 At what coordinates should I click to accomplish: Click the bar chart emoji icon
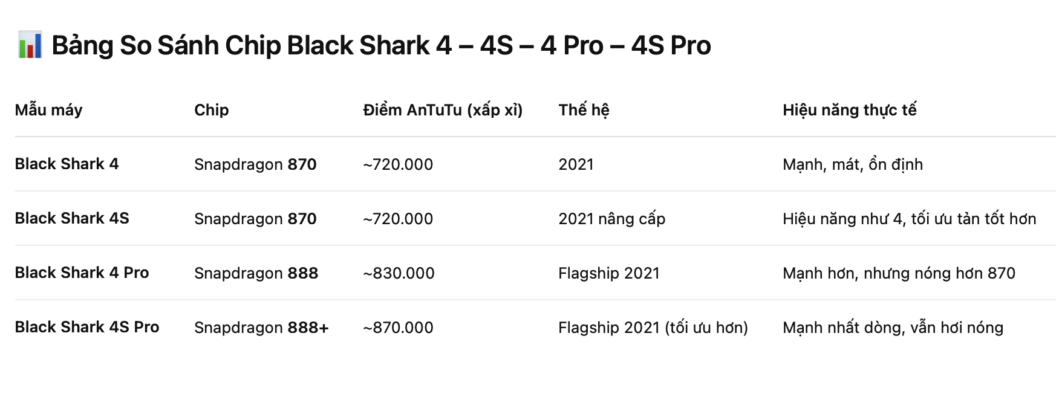click(x=30, y=45)
